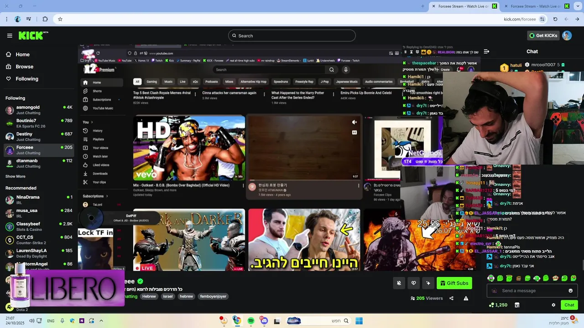
Task: Click the femboyenjoyer stream tag
Action: click(x=213, y=296)
